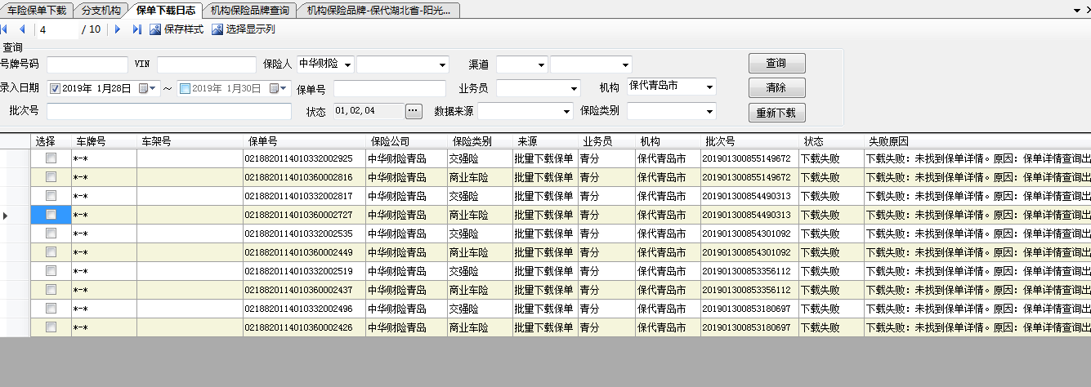Switch to the 车险保单下载 tab
Screen dimensions: 1091x387
click(37, 10)
